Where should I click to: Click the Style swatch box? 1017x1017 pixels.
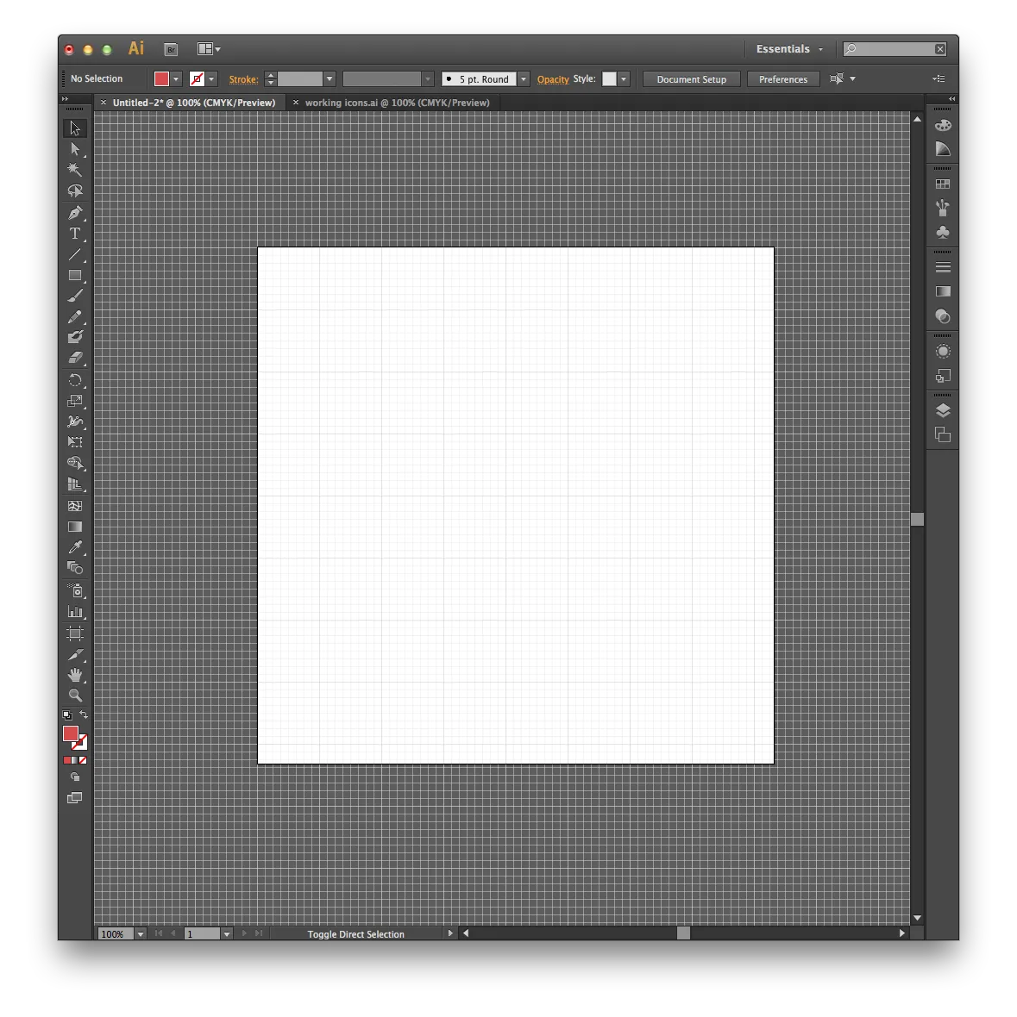click(x=609, y=79)
